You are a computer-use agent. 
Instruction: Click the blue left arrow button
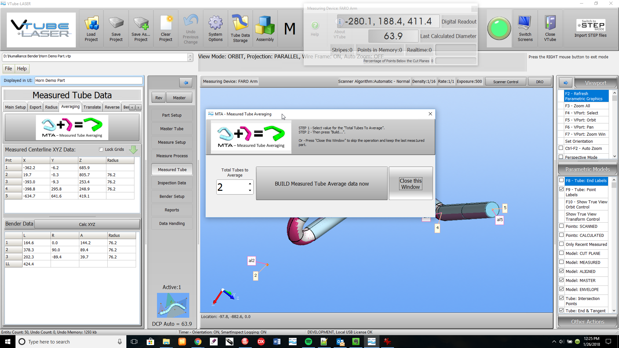click(x=186, y=83)
